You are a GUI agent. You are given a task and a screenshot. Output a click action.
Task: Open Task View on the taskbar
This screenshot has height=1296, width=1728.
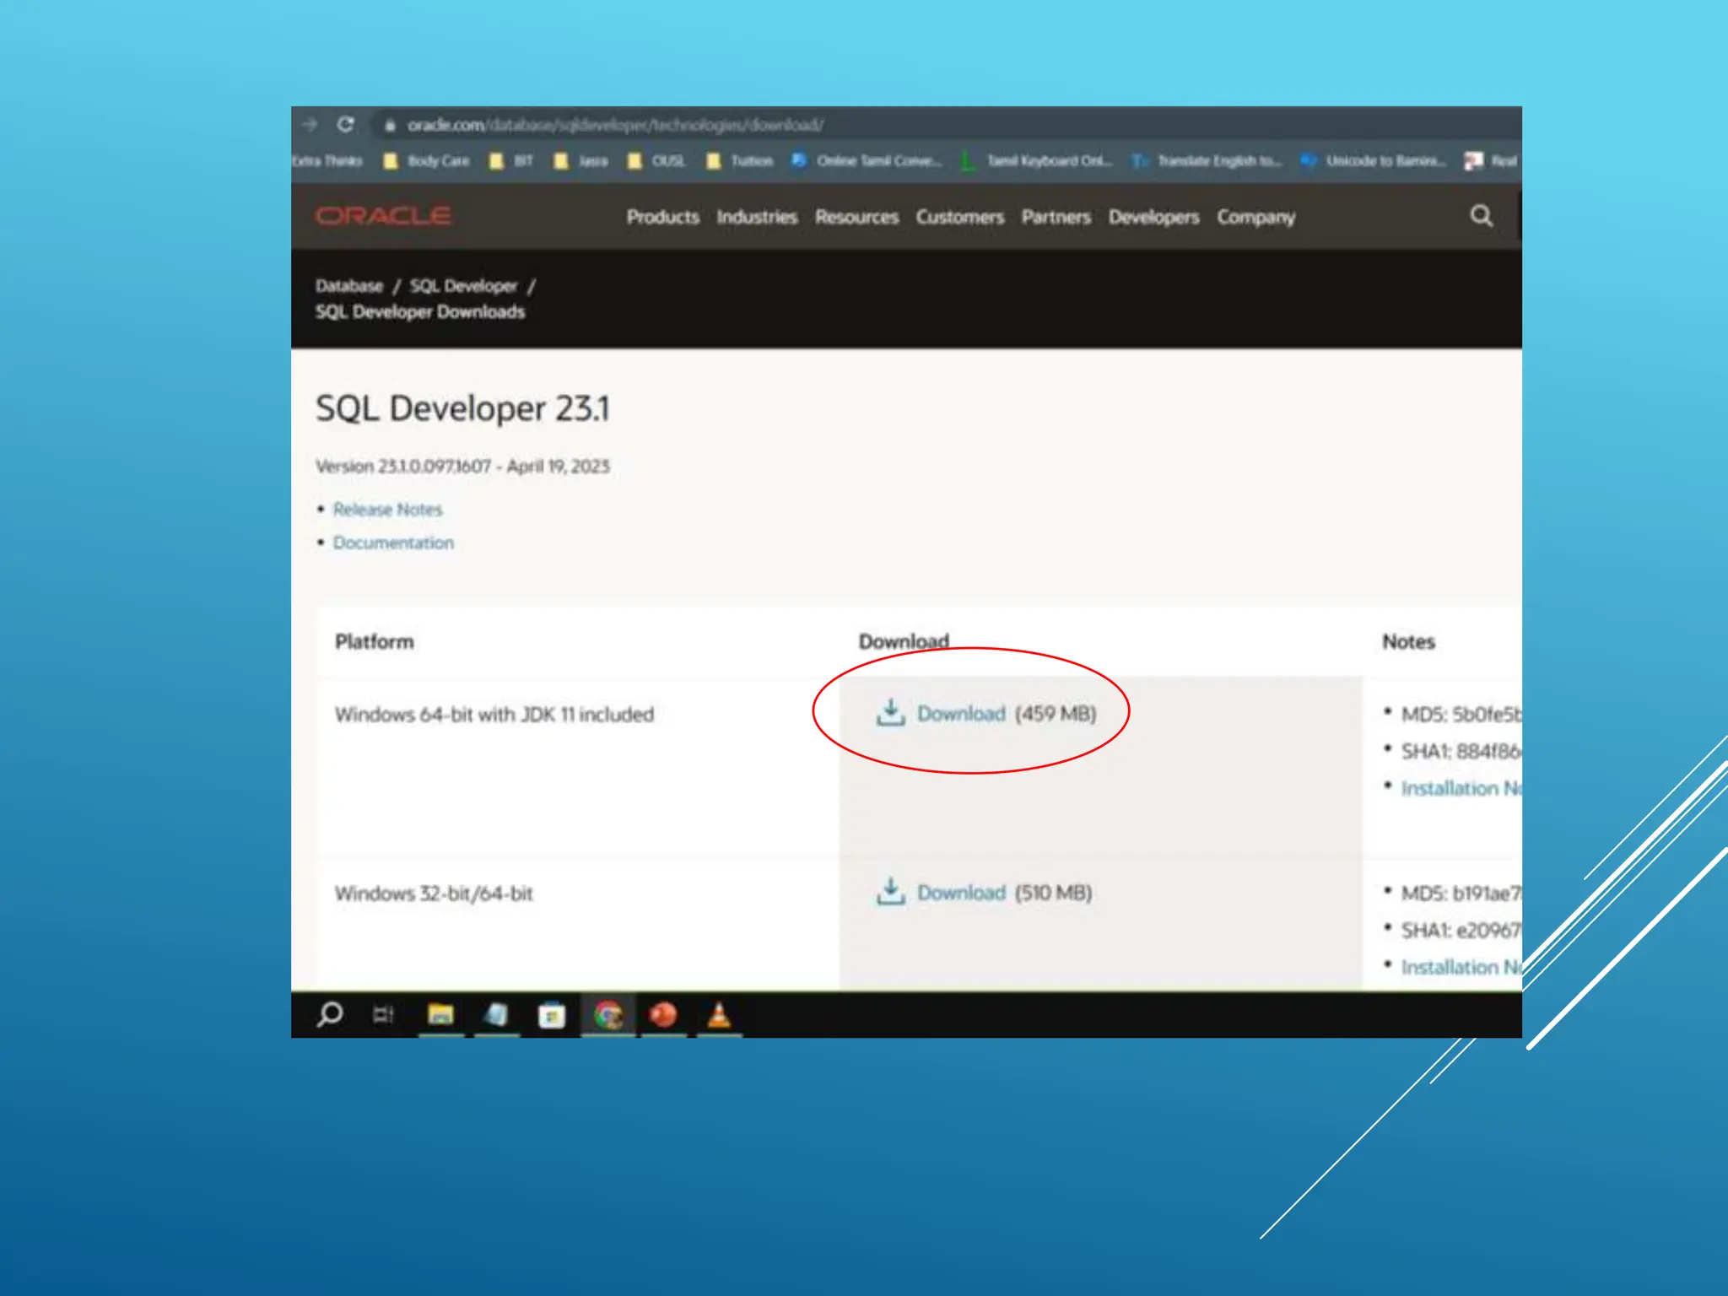click(x=383, y=1014)
